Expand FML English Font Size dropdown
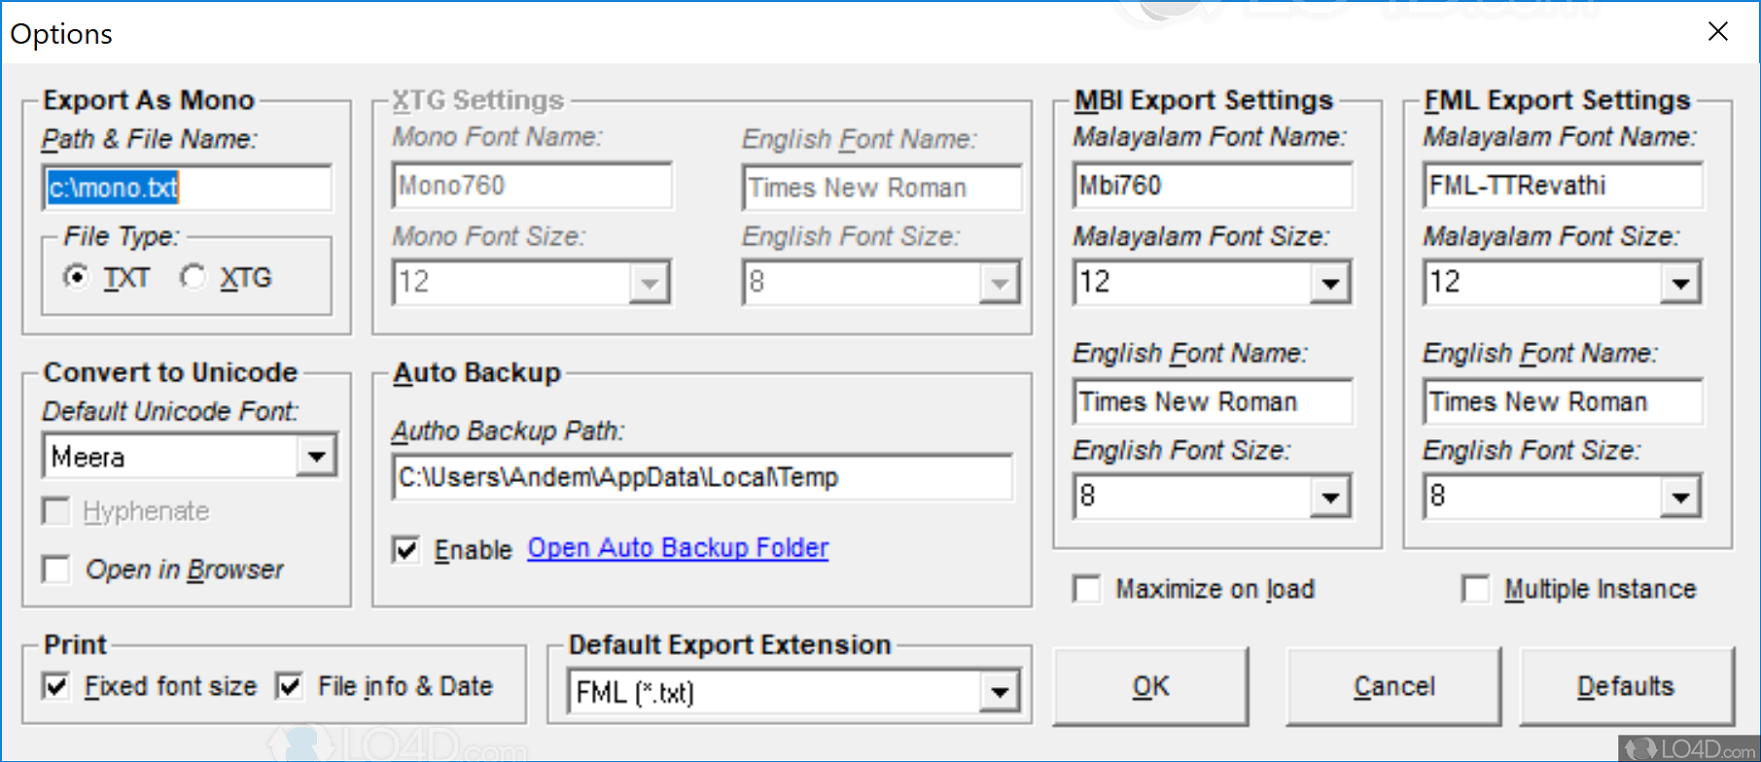 [x=1679, y=498]
